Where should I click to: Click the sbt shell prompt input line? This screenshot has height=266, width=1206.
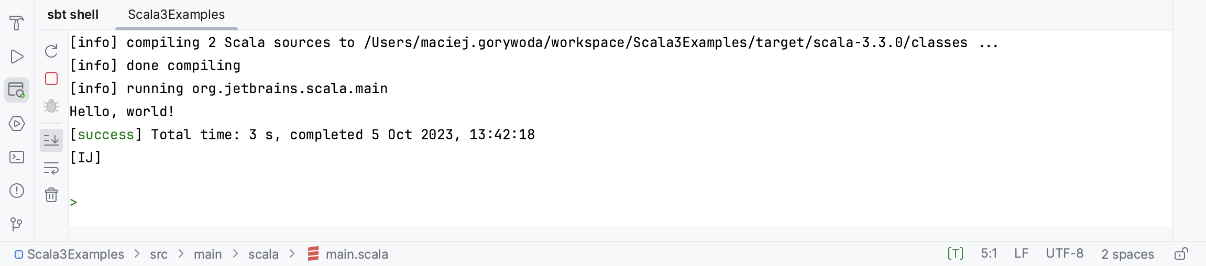point(314,203)
